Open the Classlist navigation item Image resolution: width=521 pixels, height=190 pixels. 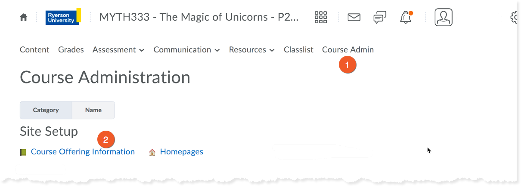298,50
